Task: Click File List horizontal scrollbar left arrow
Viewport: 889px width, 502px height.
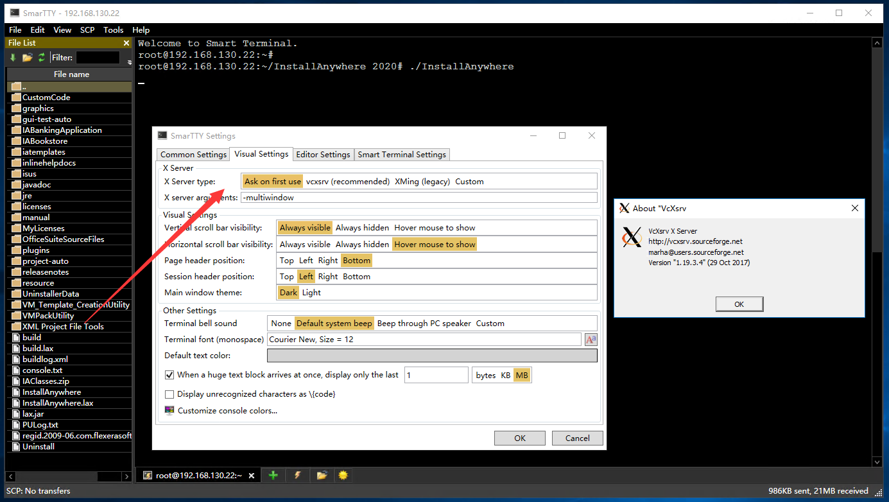Action: coord(12,477)
